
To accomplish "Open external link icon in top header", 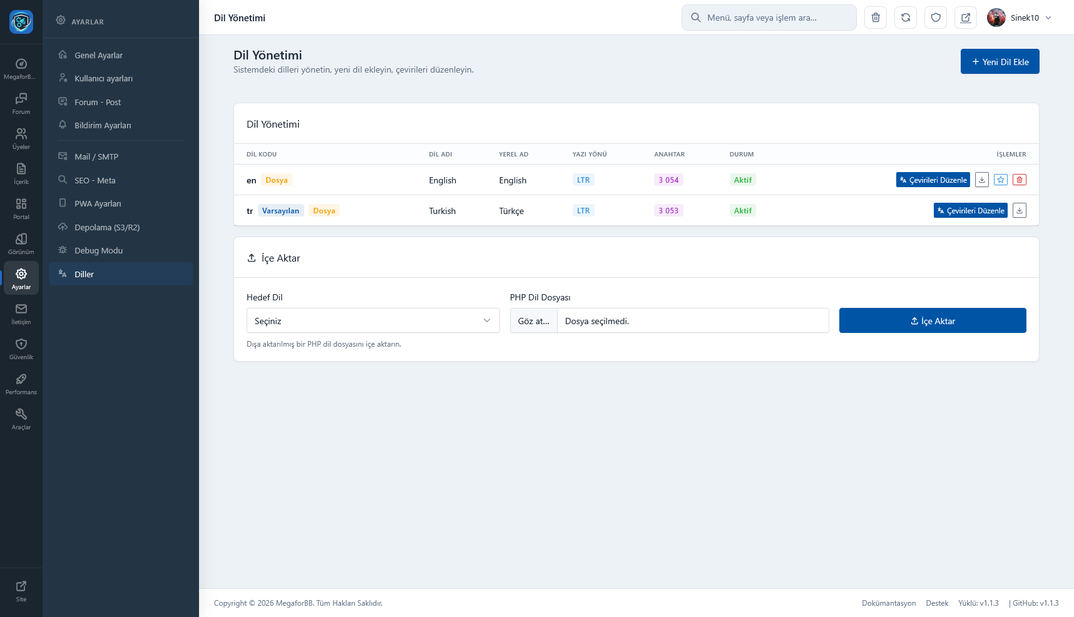I will pyautogui.click(x=966, y=18).
